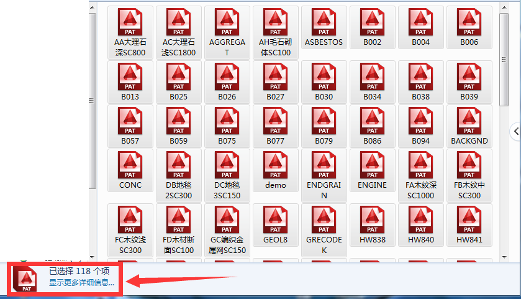Click the navigation pane scrollbar thumb
Viewport: 521px width, 299px height.
point(93,101)
